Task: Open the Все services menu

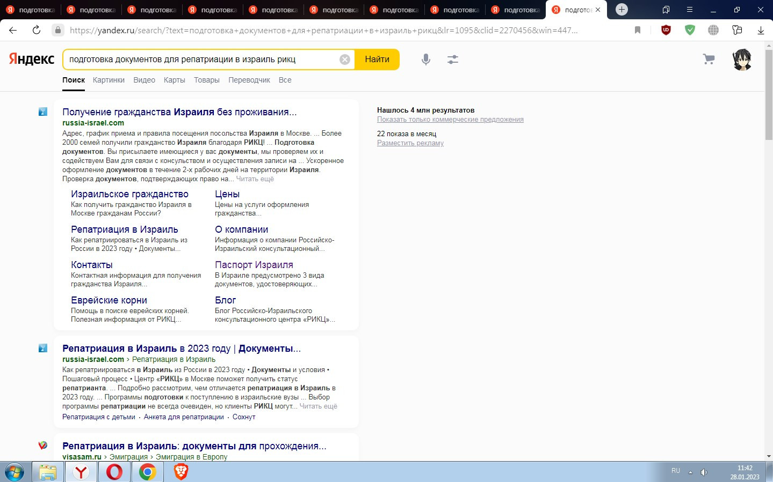Action: [285, 80]
